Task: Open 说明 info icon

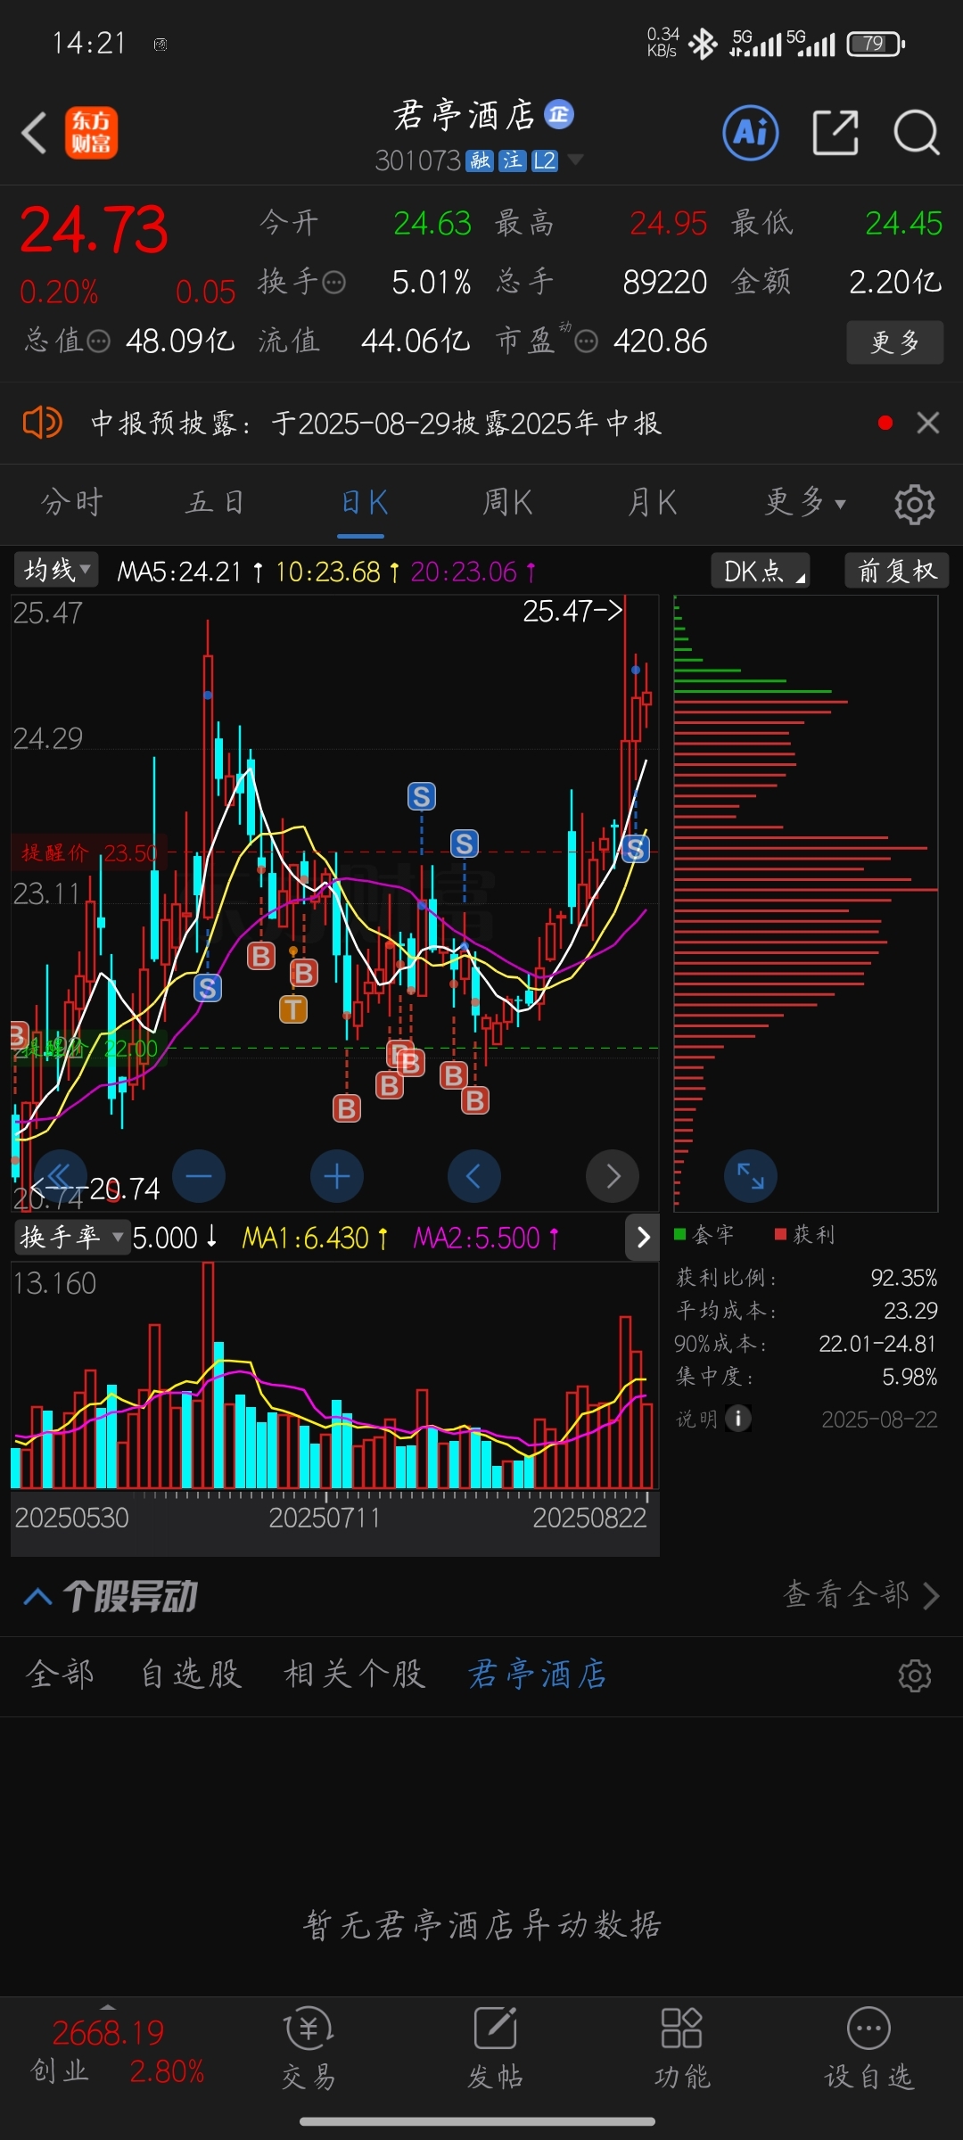Action: (737, 1418)
